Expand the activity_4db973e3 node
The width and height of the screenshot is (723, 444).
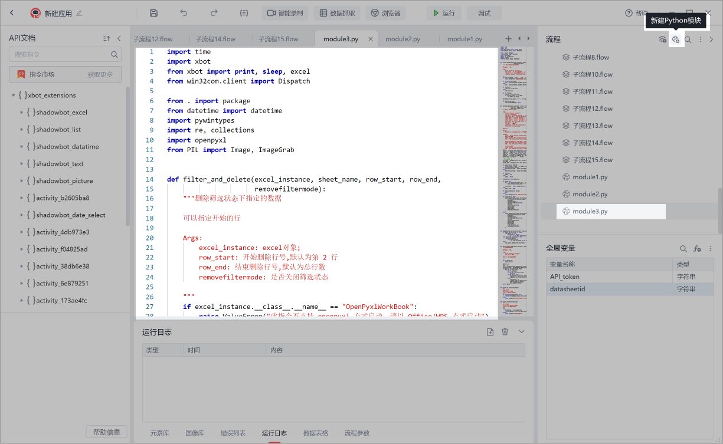tap(21, 232)
